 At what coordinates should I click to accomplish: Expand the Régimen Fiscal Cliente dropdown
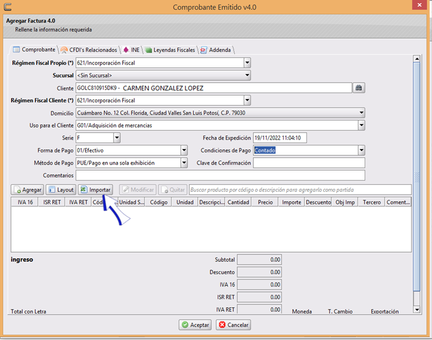[247, 100]
